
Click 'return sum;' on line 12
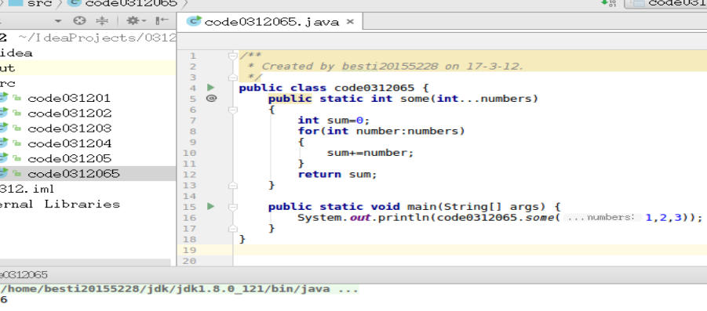337,174
